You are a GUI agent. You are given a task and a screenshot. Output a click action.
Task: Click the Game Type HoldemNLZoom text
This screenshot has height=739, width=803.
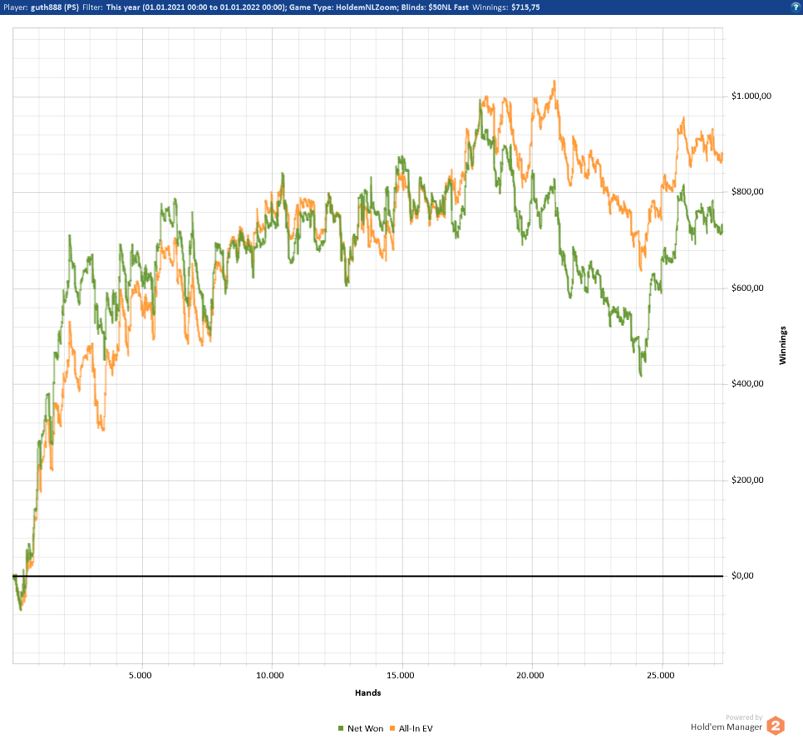[x=343, y=7]
